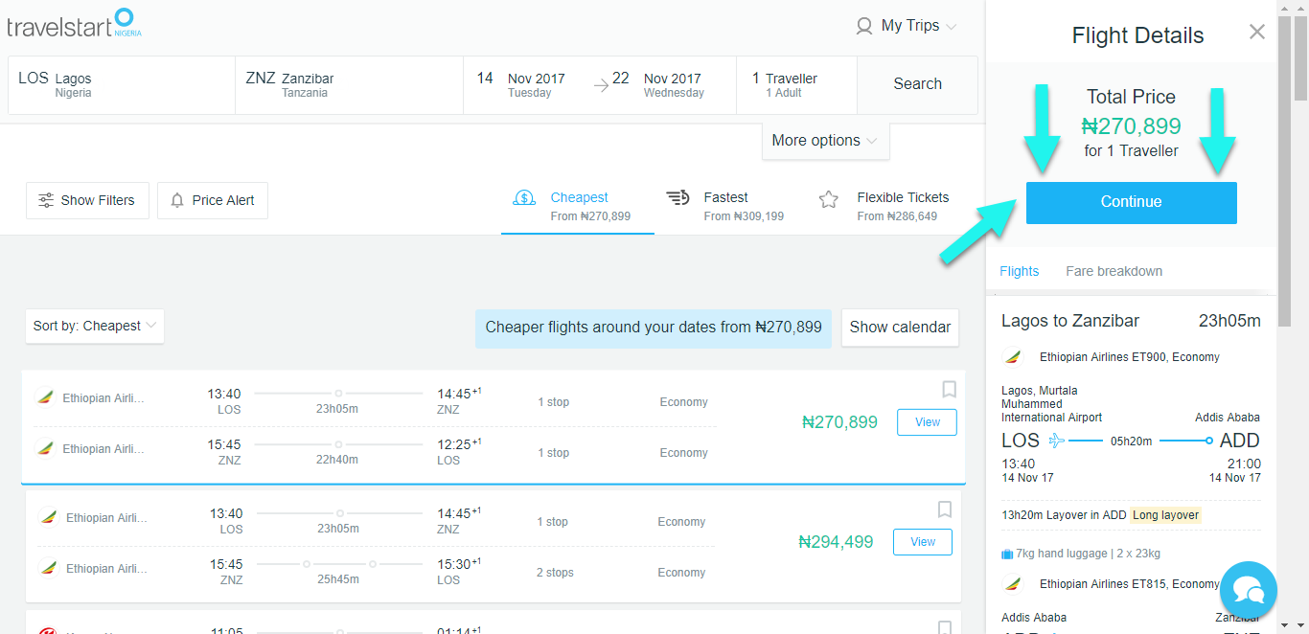Select the Flexible Tickets tab
This screenshot has height=634, width=1309.
pyautogui.click(x=886, y=206)
